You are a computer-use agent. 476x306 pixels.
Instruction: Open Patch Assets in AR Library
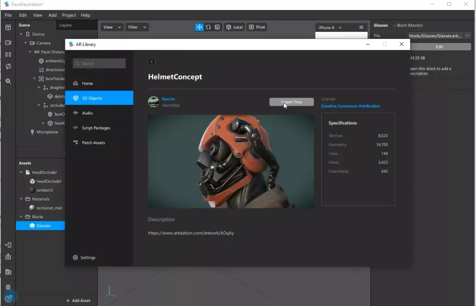tap(99, 143)
